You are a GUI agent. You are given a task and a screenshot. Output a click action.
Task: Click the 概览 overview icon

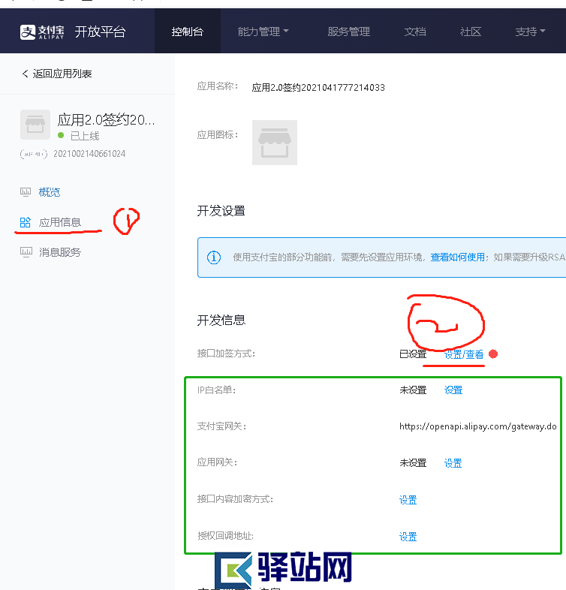tap(26, 192)
